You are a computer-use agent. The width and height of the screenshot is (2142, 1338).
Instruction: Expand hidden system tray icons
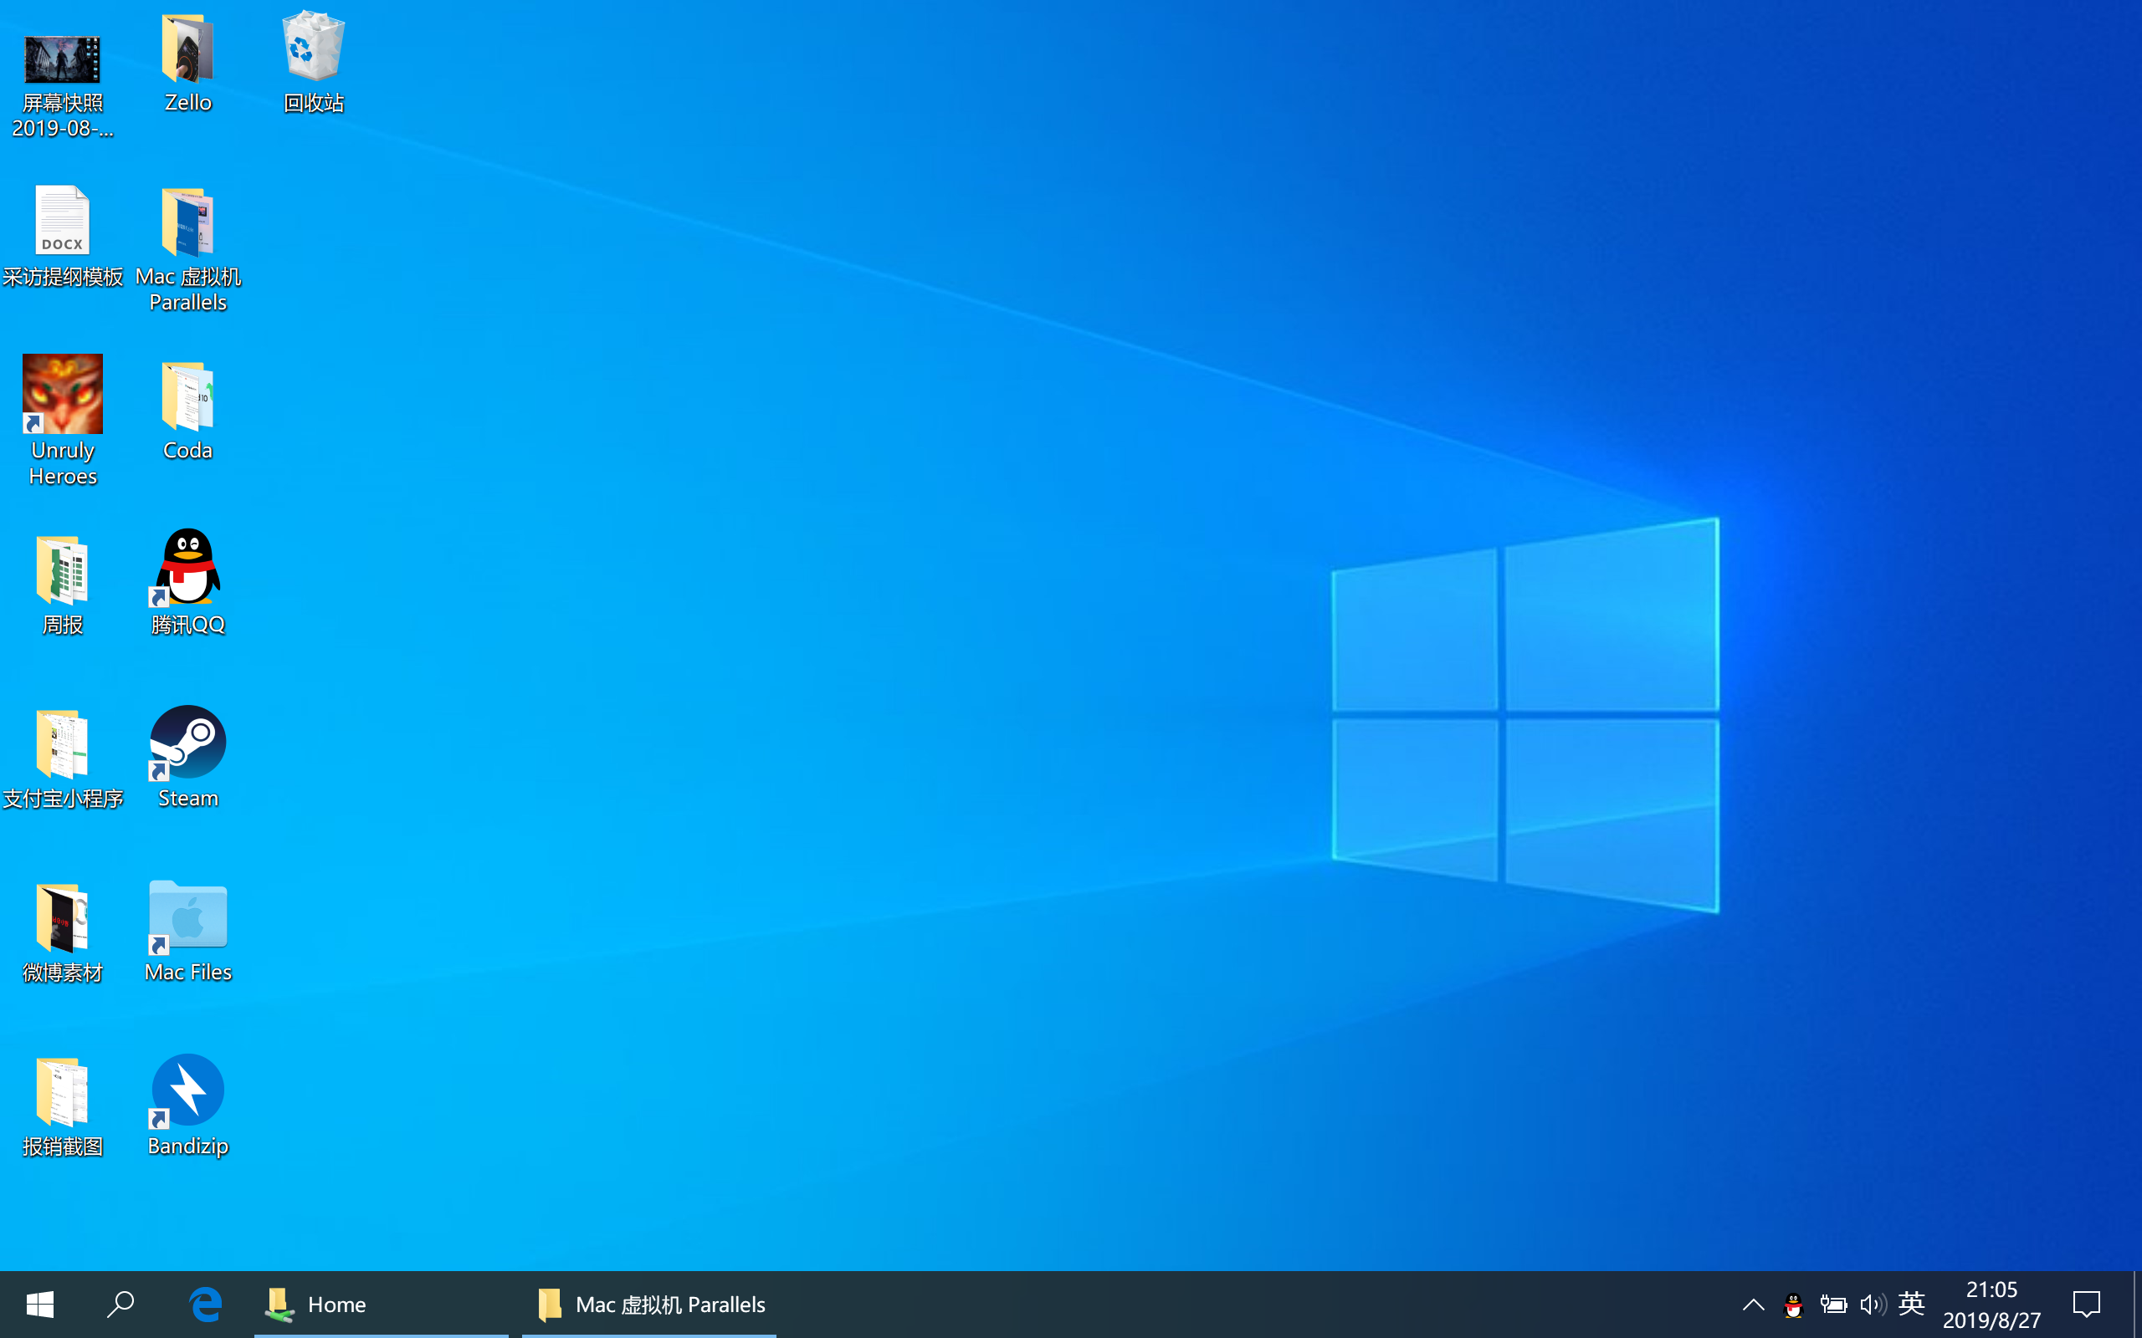click(x=1753, y=1304)
